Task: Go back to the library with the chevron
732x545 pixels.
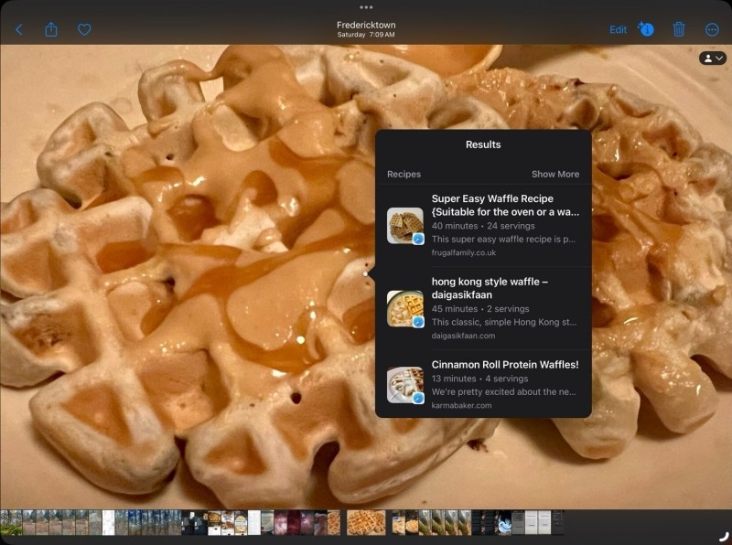Action: 18,29
